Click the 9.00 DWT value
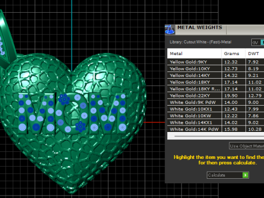 click(x=254, y=102)
